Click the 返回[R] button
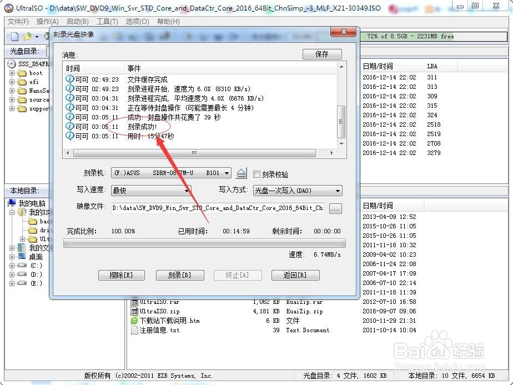513x385 pixels. [x=295, y=275]
